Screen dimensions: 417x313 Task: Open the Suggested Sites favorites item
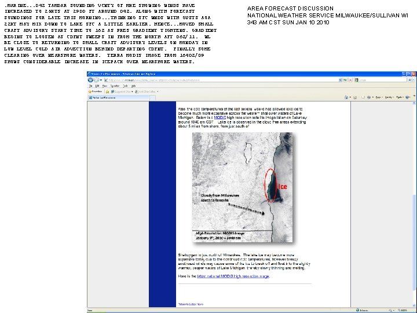click(122, 92)
